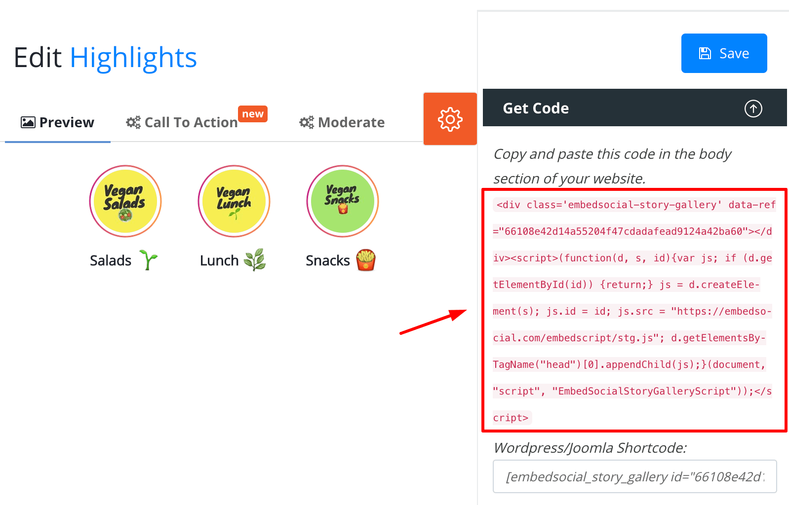Click the 'Copy and paste this code' instruction text
Image resolution: width=789 pixels, height=505 pixels.
click(x=612, y=166)
